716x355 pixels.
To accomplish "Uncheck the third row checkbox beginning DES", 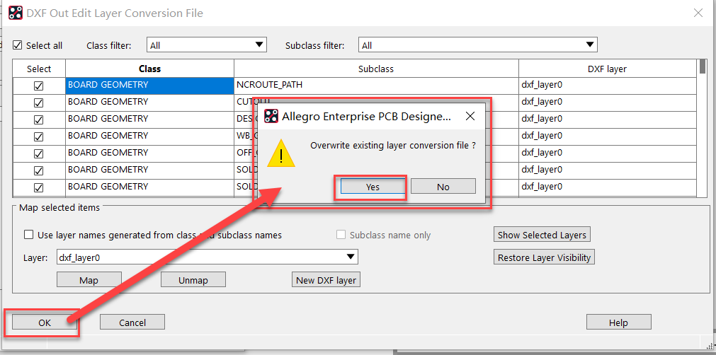I will (39, 120).
